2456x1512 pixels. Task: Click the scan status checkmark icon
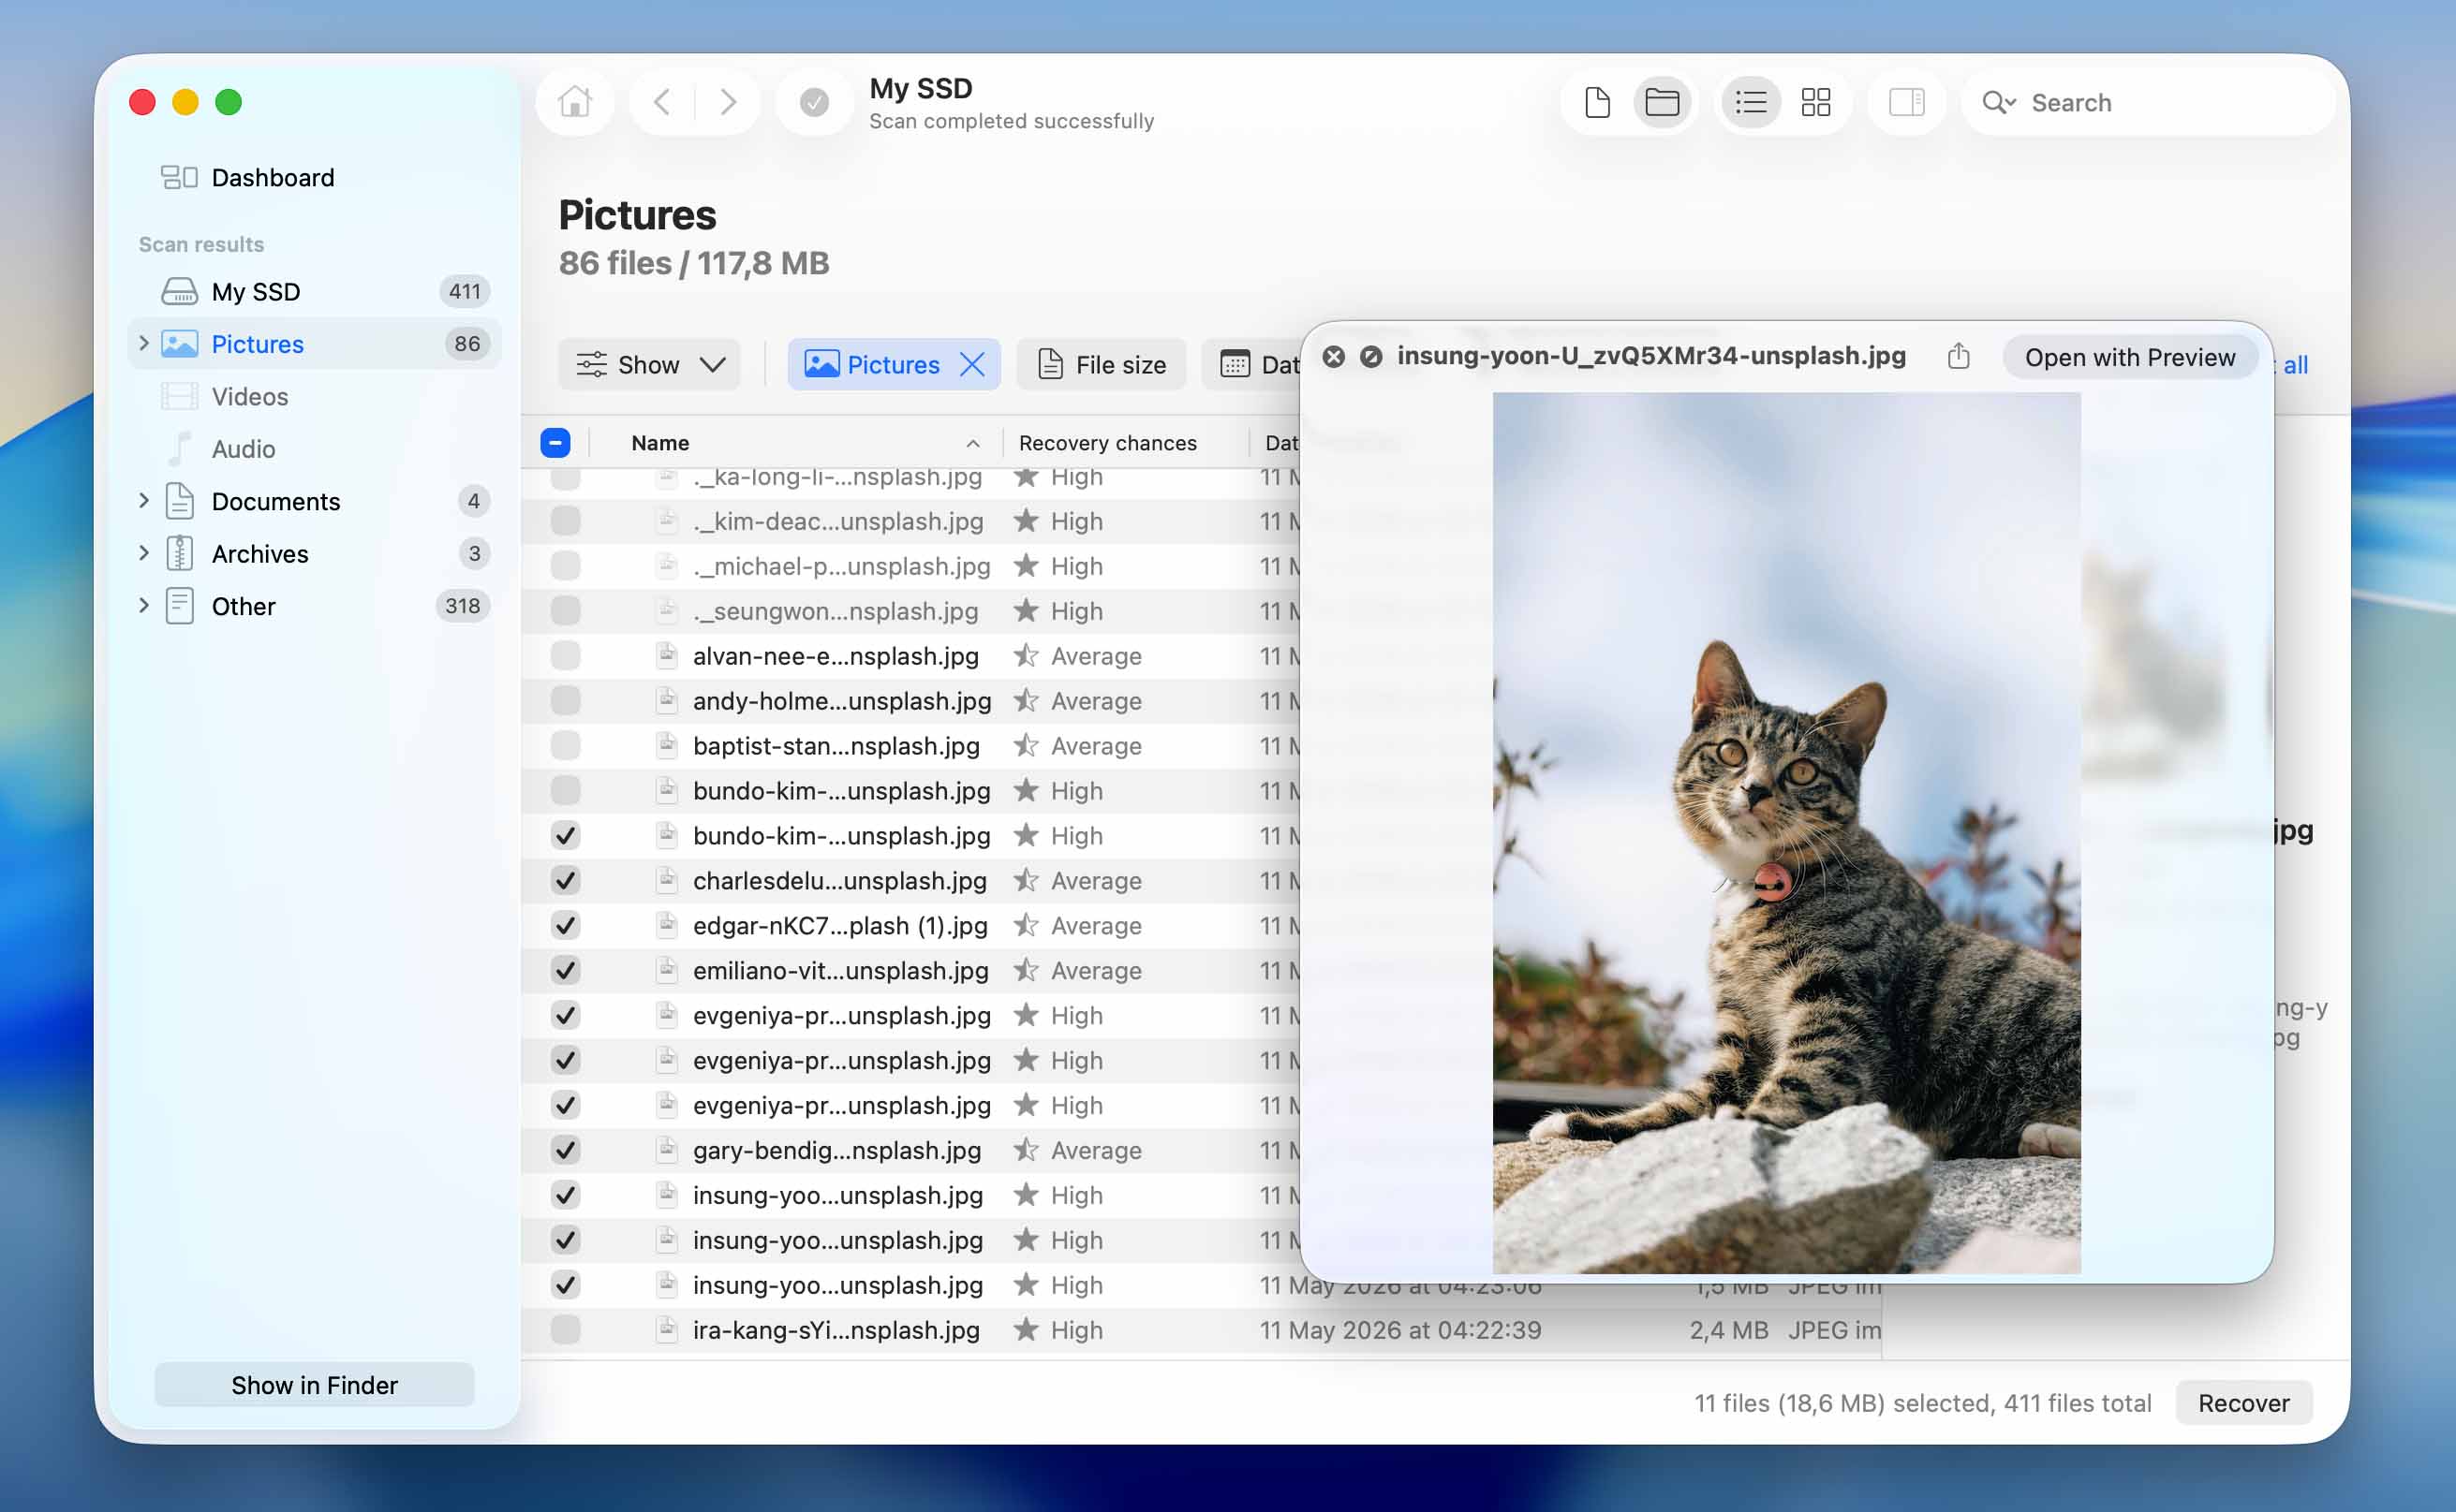[814, 102]
